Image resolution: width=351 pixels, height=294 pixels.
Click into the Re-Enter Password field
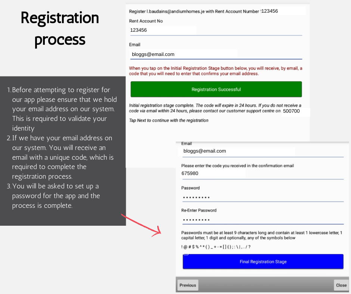point(263,220)
